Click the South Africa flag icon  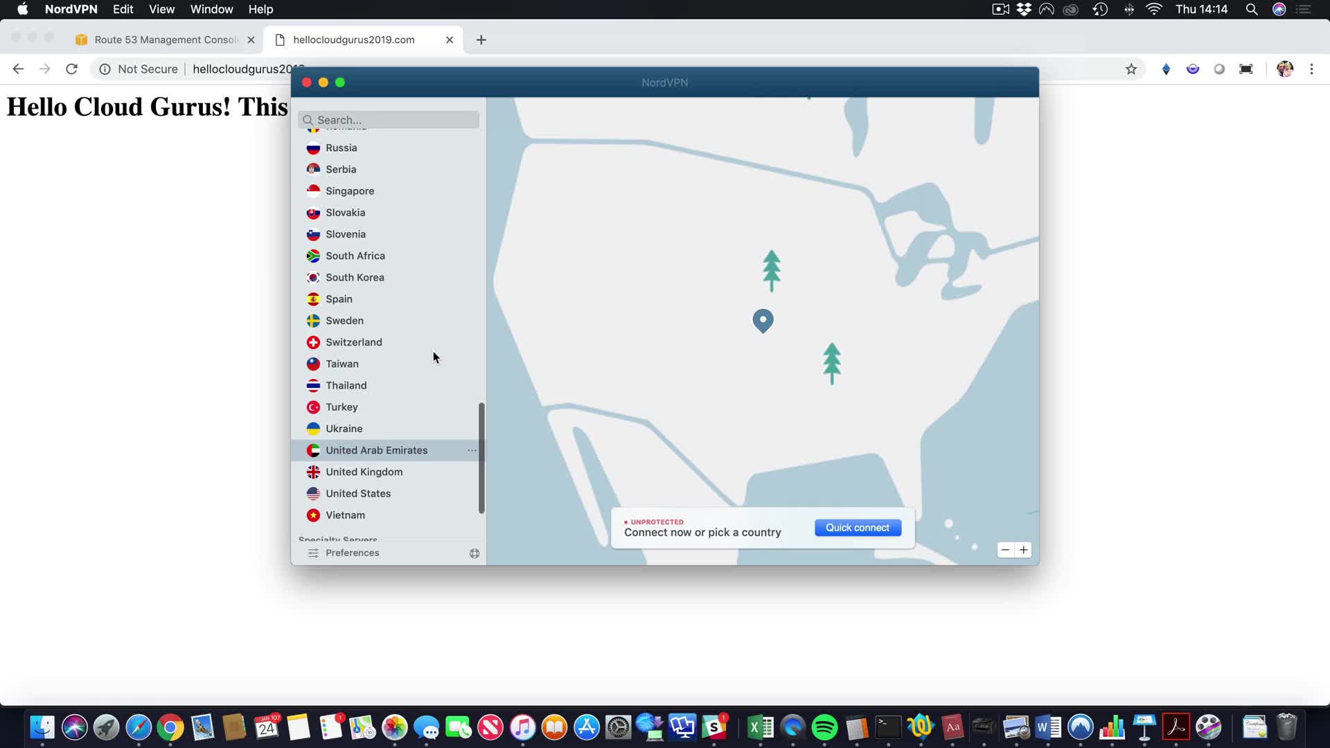313,256
